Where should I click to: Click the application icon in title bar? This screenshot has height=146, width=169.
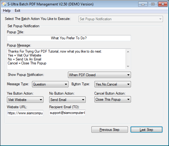click(x=4, y=4)
